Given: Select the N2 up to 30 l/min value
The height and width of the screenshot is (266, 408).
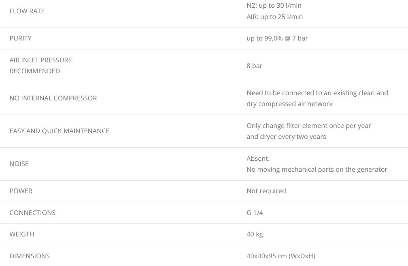Looking at the screenshot, I should [274, 6].
